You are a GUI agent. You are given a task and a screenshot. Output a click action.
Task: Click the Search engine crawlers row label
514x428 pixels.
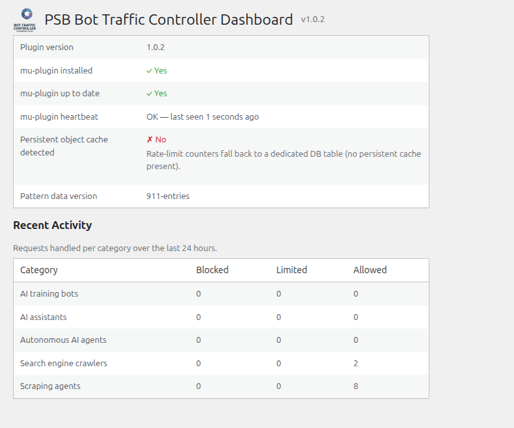pos(64,364)
